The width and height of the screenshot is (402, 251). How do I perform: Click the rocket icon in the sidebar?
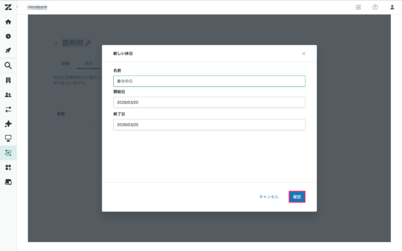click(8, 51)
